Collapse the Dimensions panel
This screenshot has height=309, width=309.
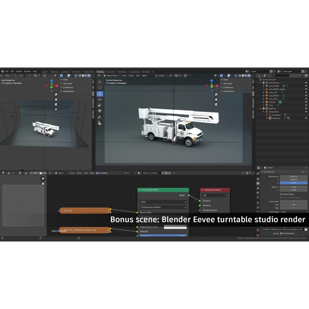(x=262, y=172)
